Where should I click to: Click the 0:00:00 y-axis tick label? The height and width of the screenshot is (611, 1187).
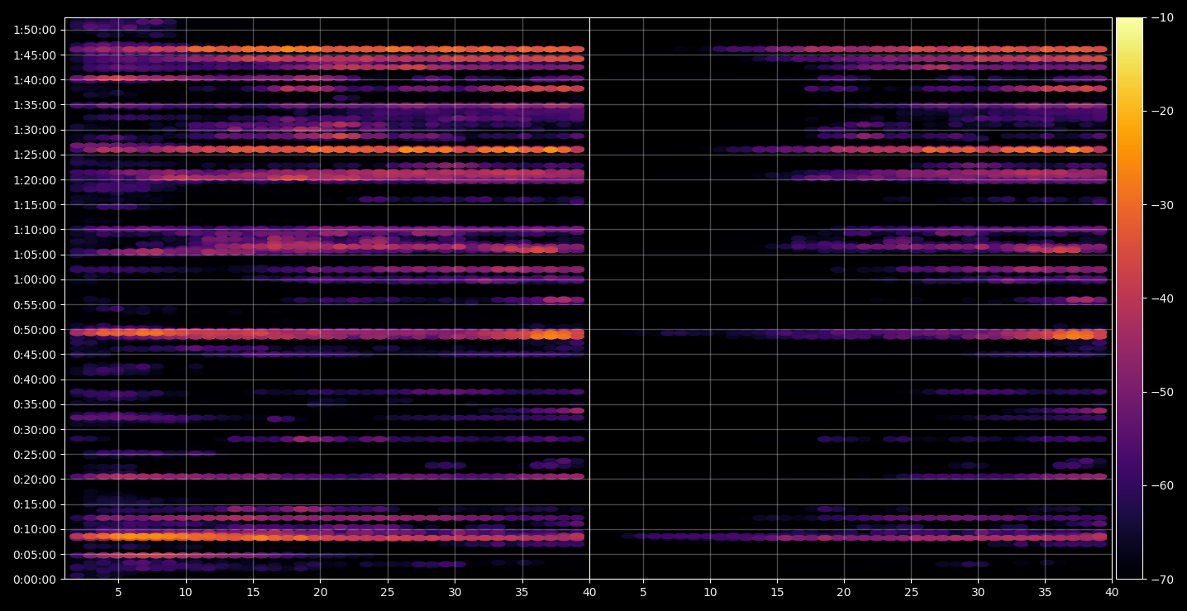pos(35,579)
